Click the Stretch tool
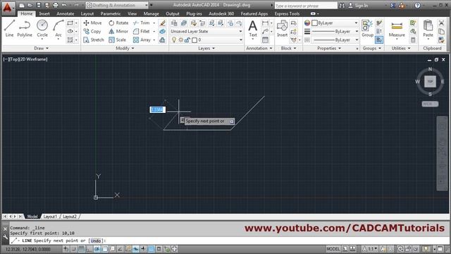This screenshot has height=254, width=451. coord(94,40)
